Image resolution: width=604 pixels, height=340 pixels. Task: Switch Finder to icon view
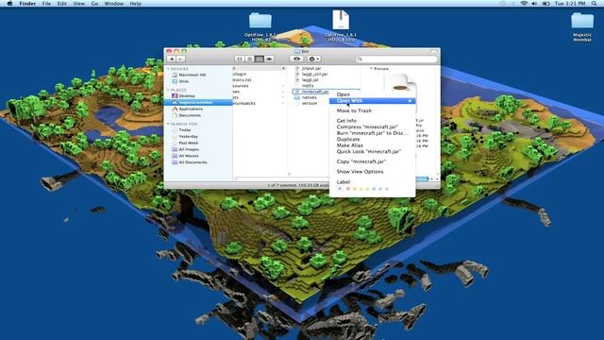(x=240, y=59)
